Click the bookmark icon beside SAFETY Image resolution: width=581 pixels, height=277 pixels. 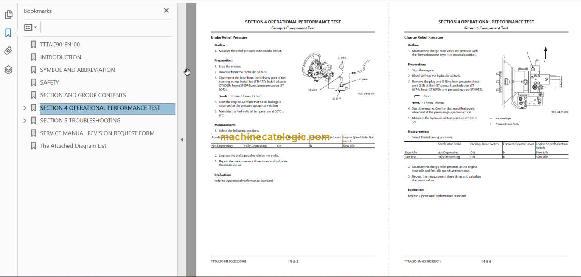coord(33,82)
